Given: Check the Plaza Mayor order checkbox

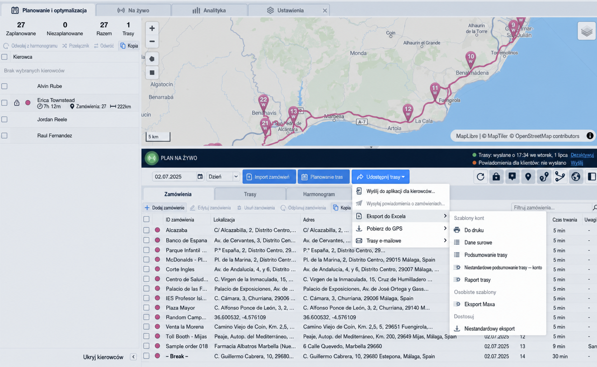Looking at the screenshot, I should point(146,307).
